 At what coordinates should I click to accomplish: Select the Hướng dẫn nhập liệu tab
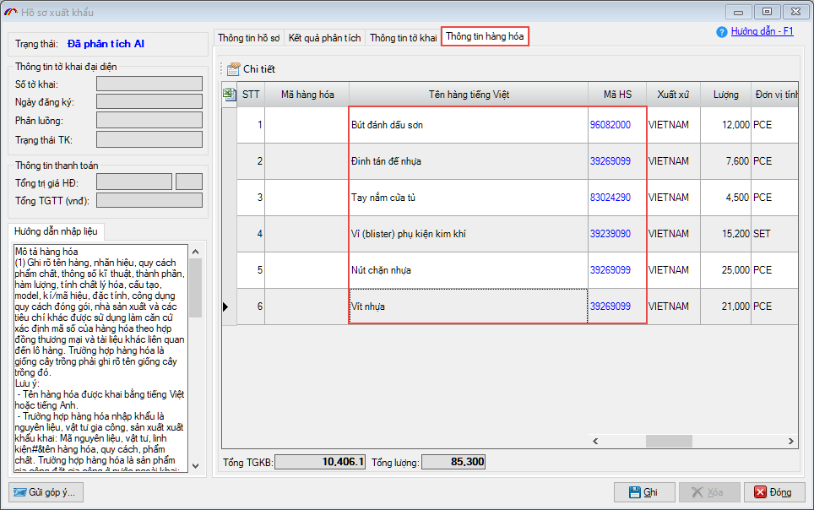click(x=57, y=231)
